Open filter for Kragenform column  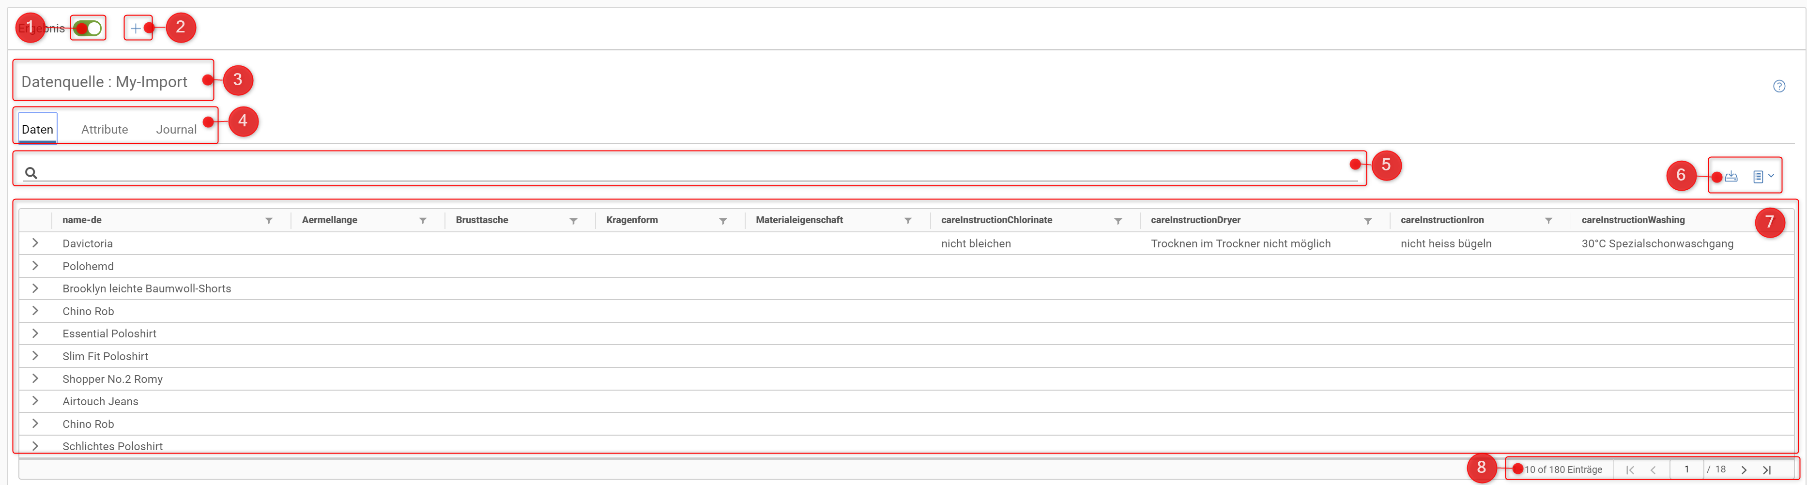click(722, 221)
